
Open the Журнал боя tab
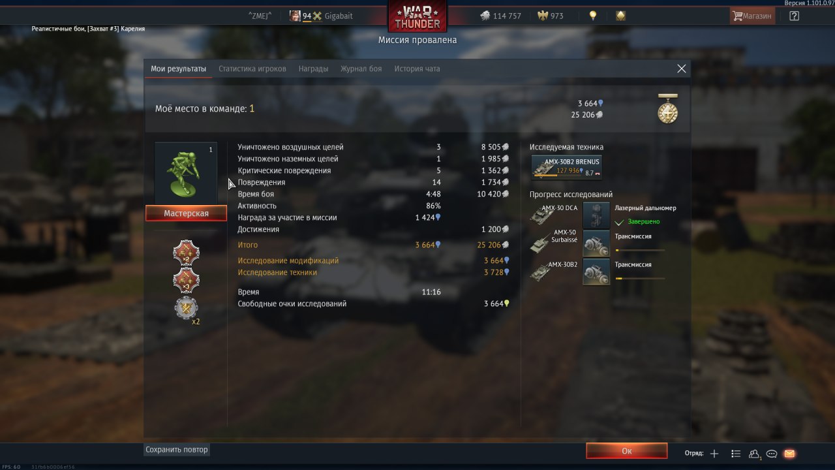(361, 69)
